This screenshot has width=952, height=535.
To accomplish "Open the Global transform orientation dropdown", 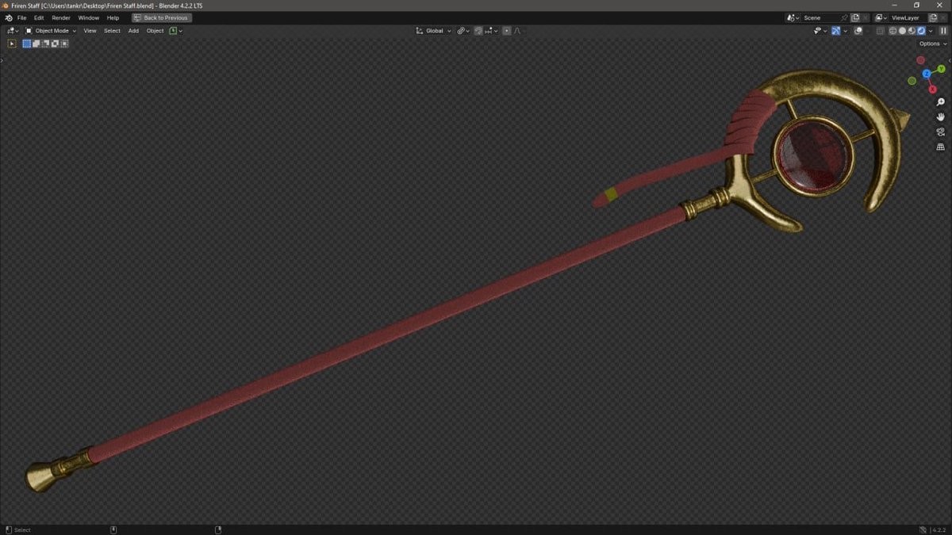I will [433, 30].
